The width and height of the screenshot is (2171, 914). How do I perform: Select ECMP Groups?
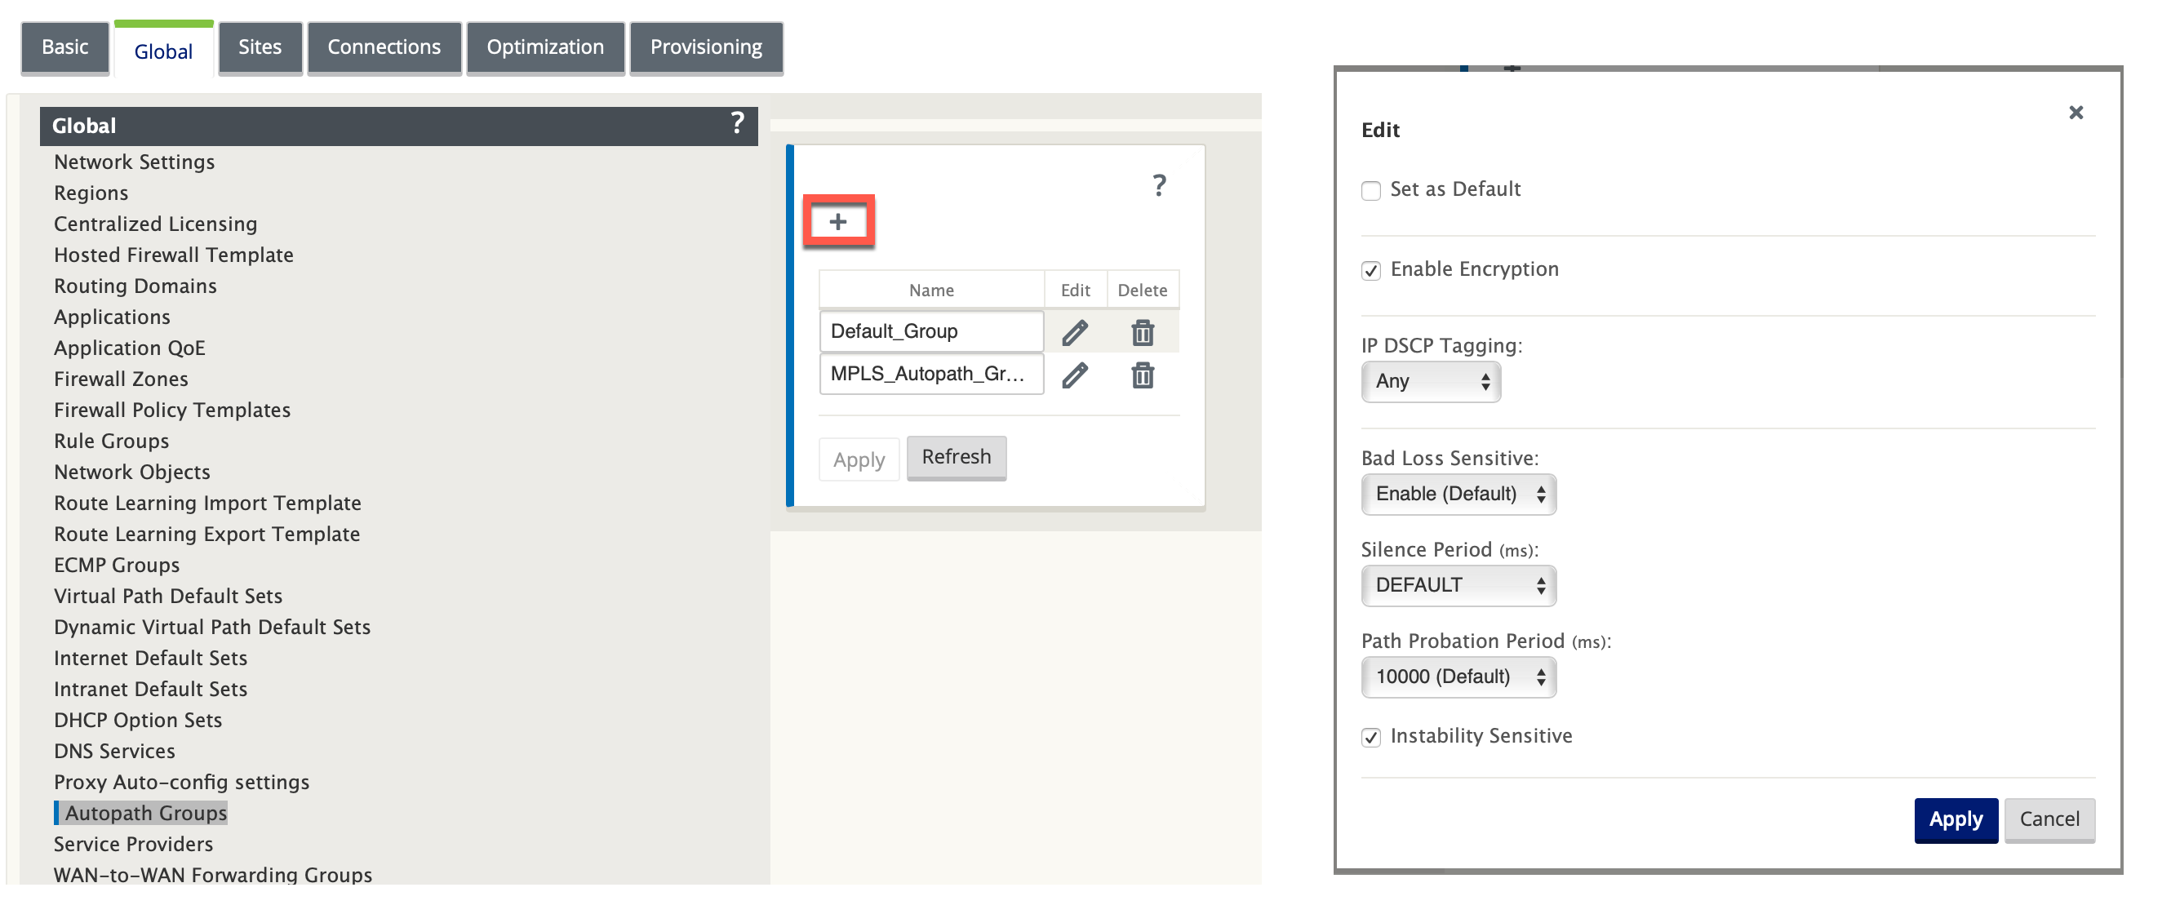pos(116,566)
